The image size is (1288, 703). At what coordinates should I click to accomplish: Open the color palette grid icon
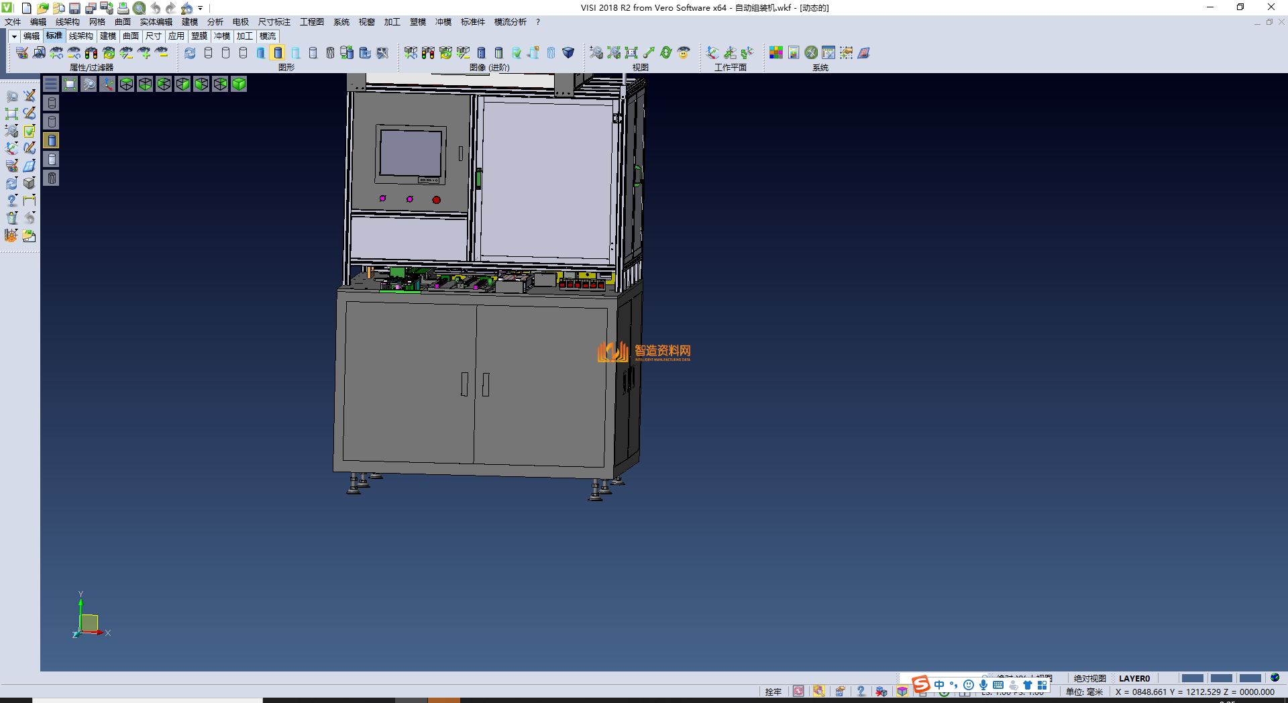[776, 52]
